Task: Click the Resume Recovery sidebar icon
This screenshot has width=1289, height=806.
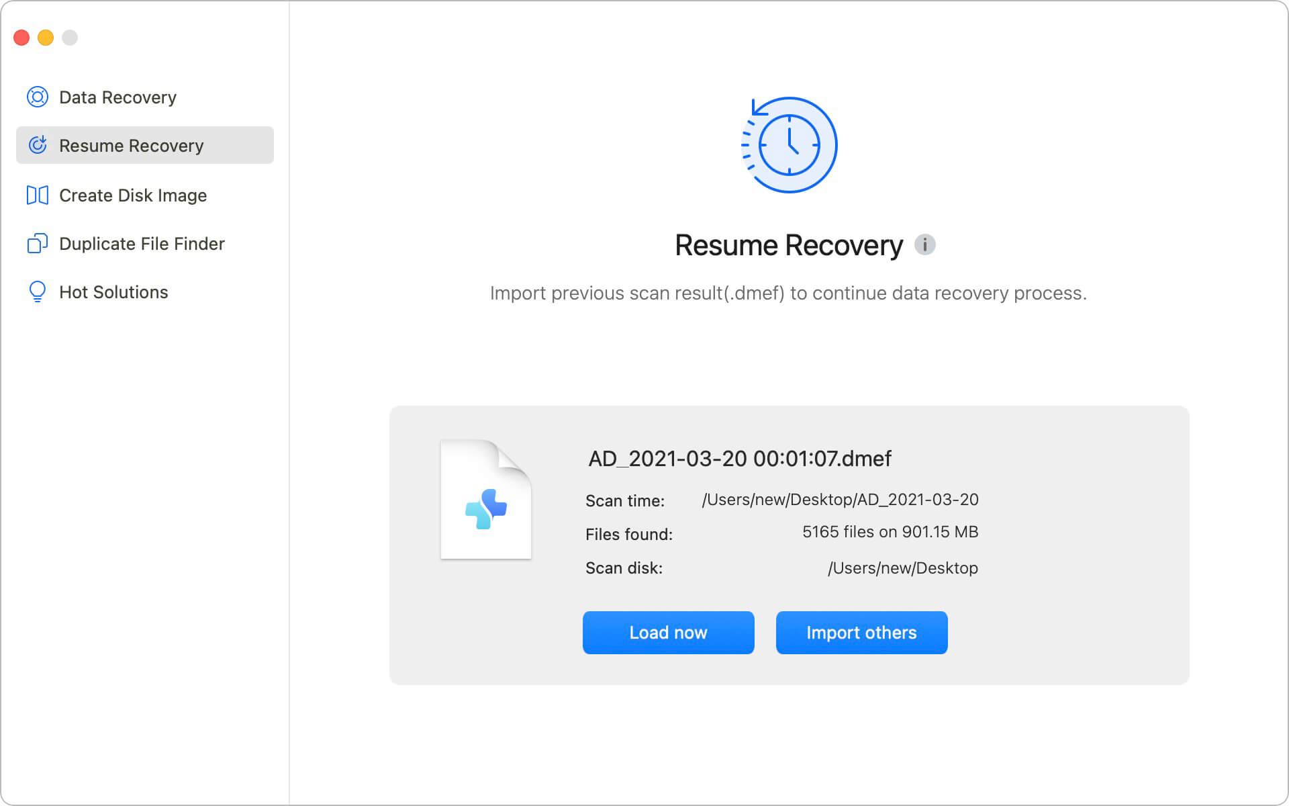Action: click(38, 145)
